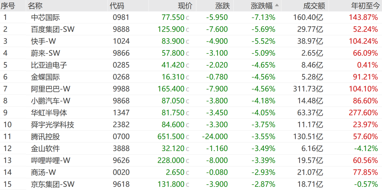Open the 京东集团-SW stock entry

click(53, 184)
